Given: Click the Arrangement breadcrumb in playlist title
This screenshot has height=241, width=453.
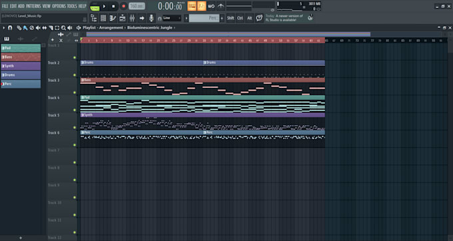Looking at the screenshot, I should click(x=111, y=28).
